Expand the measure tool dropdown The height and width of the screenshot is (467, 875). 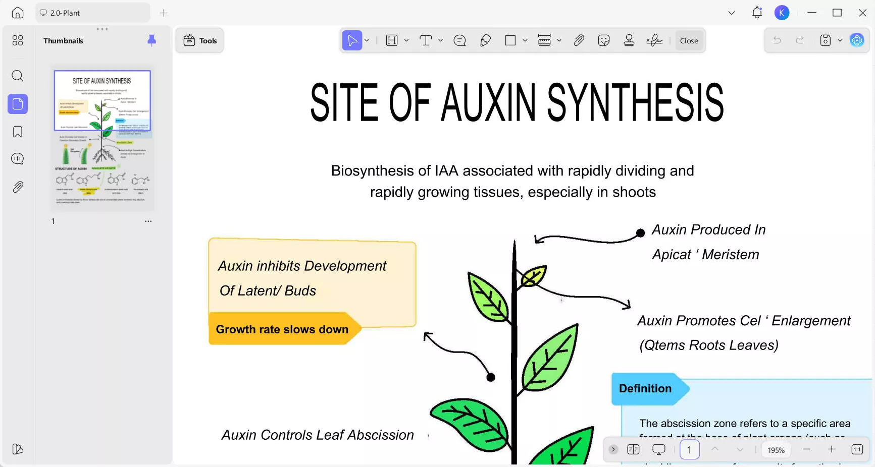coord(559,40)
